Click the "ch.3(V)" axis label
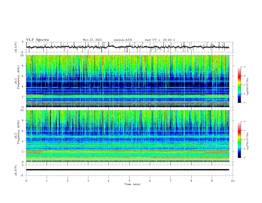The image size is (262, 203). (16, 170)
